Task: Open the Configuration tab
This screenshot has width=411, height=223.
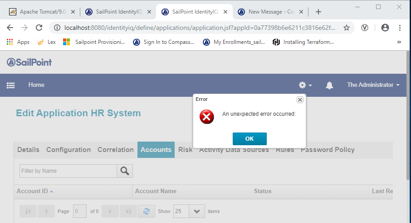Action: point(68,150)
